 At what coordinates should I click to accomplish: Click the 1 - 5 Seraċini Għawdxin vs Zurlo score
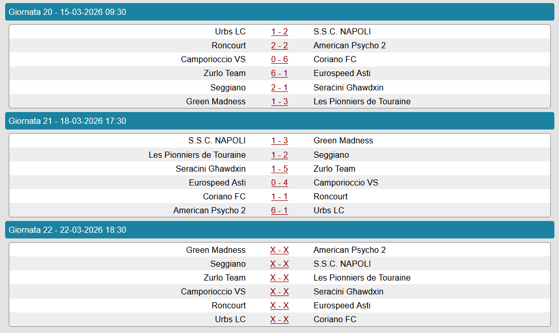click(x=279, y=169)
